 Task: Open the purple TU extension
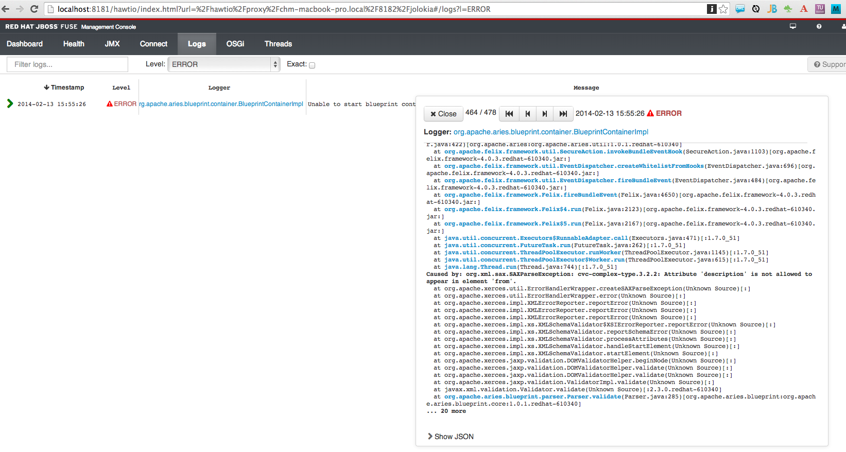(820, 9)
